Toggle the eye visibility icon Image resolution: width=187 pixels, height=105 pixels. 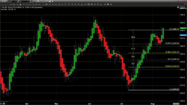pyautogui.click(x=95, y=4)
